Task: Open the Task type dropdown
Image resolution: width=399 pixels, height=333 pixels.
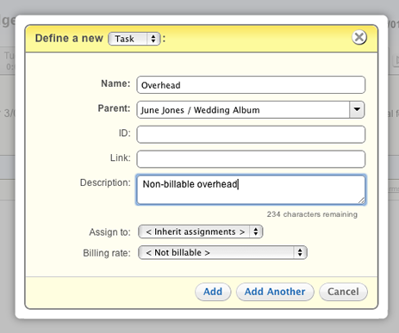Action: point(134,39)
